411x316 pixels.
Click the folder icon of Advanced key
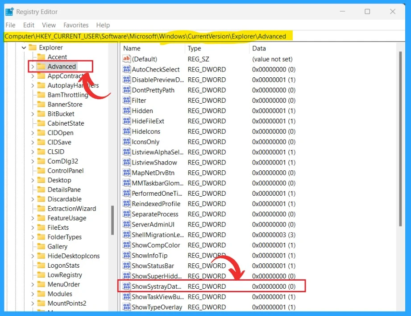click(x=41, y=67)
